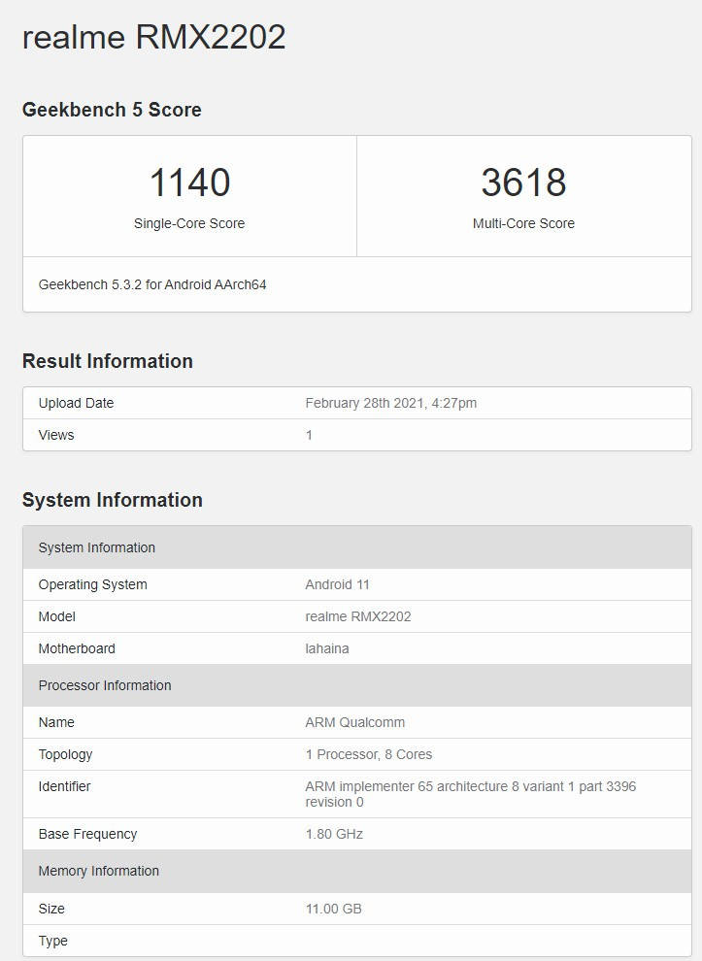Click the realme RMX2202 model value

pos(358,616)
